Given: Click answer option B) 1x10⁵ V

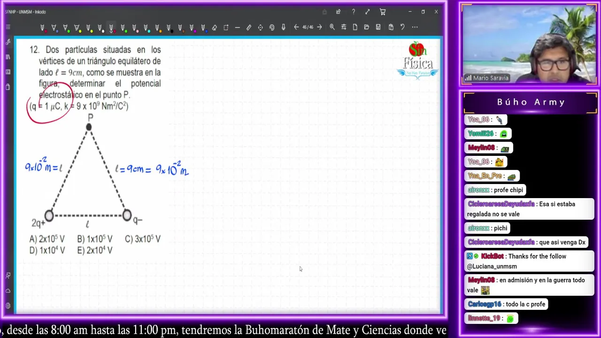Looking at the screenshot, I should click(95, 239).
